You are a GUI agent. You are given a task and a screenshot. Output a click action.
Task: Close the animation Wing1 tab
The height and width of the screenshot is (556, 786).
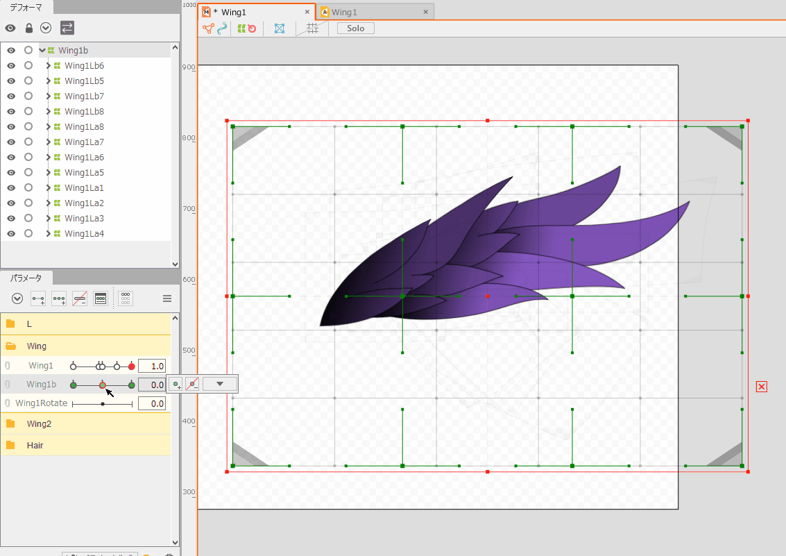[425, 12]
